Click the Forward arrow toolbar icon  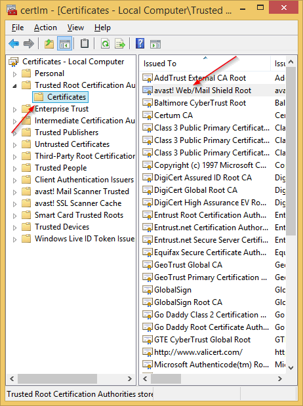pos(28,43)
